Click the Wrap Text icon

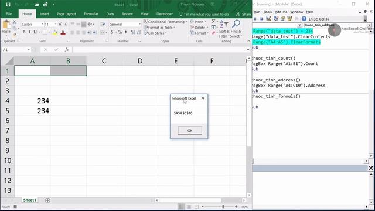(x=103, y=24)
